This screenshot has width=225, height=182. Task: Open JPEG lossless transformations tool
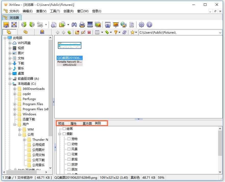(40, 25)
